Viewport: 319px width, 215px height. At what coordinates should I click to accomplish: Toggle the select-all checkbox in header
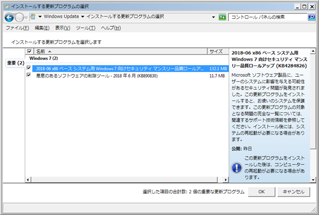pos(29,51)
